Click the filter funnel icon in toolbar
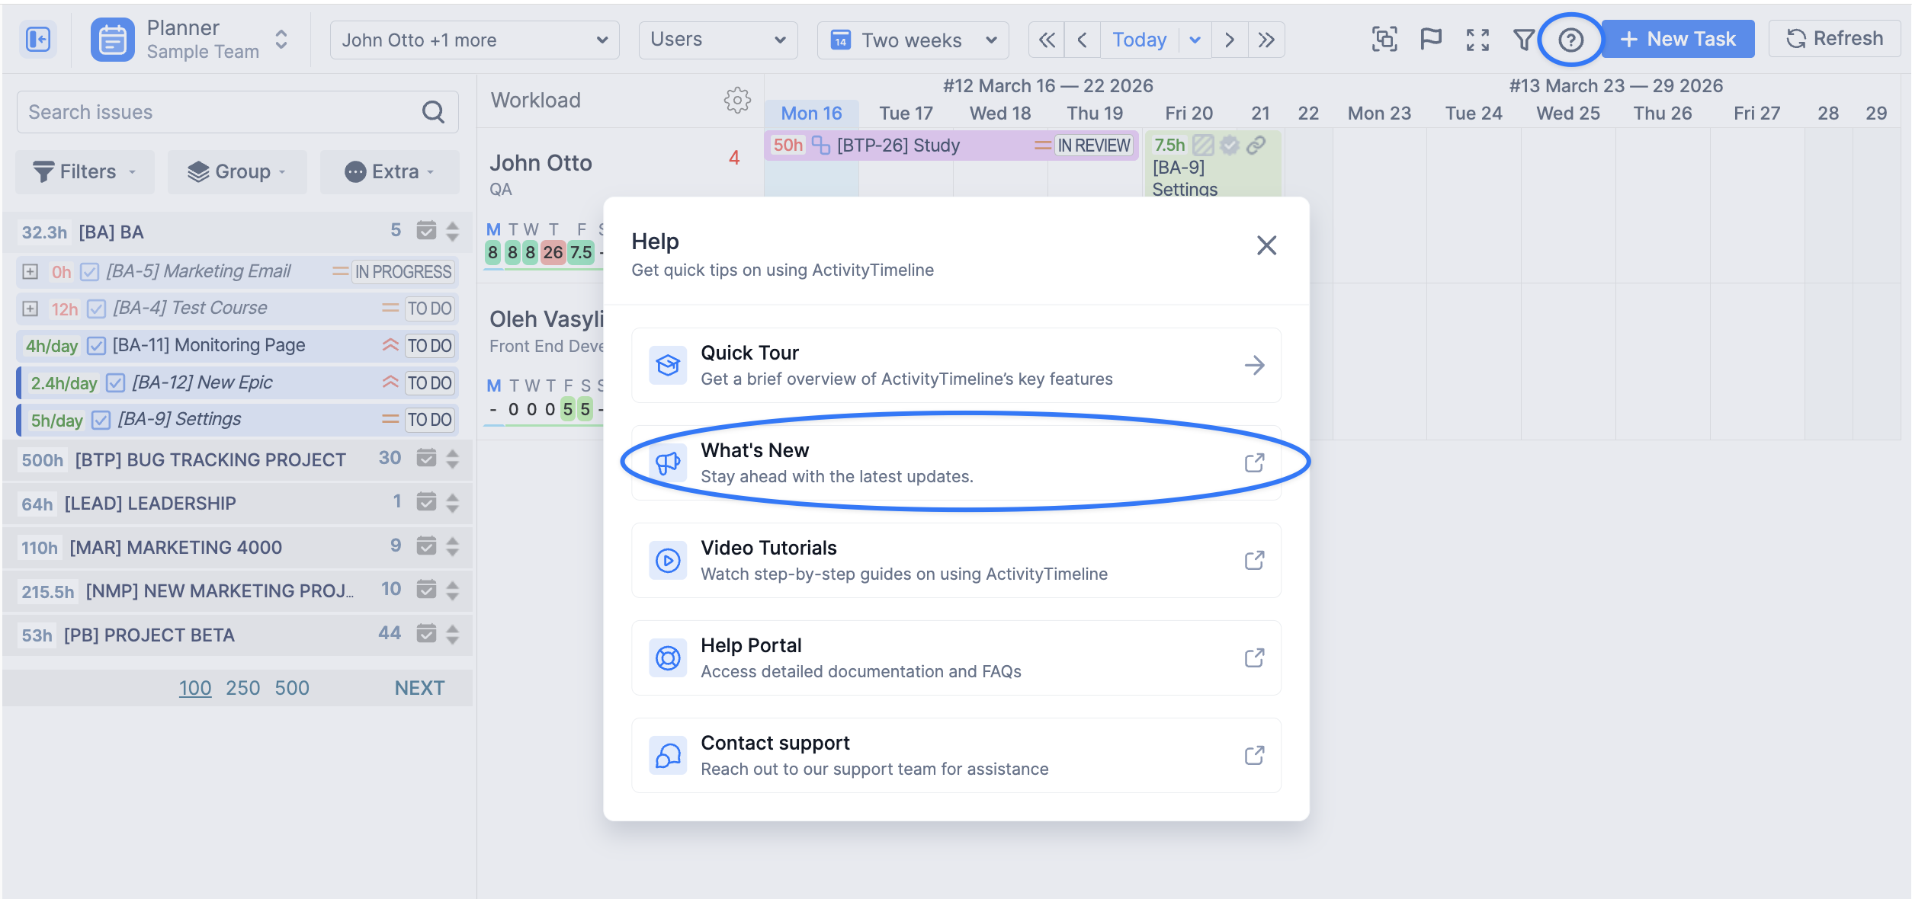The height and width of the screenshot is (899, 1912). click(x=1523, y=40)
